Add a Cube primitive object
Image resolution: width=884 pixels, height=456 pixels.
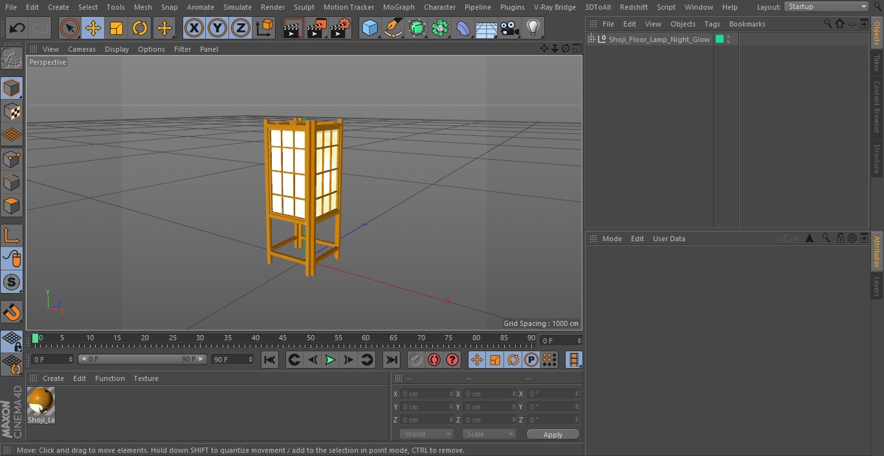pos(370,28)
